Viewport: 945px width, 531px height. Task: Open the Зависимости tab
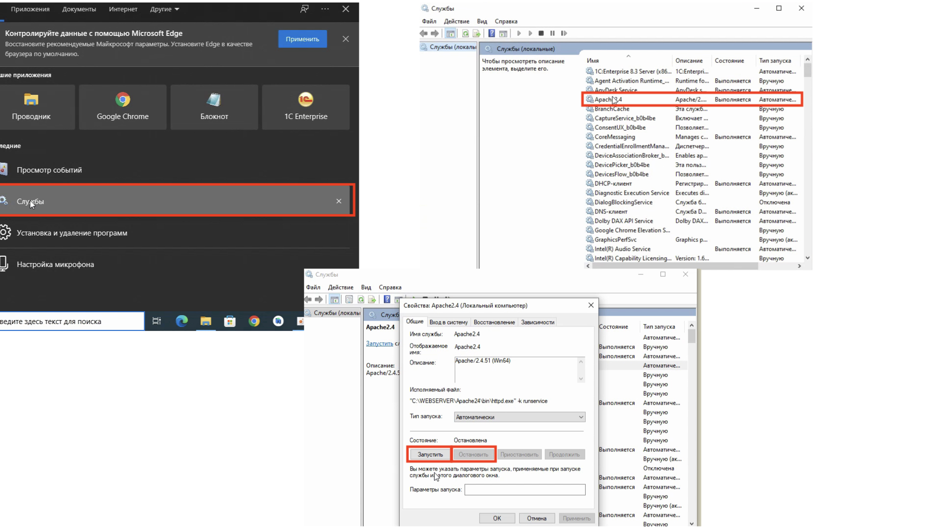coord(537,323)
